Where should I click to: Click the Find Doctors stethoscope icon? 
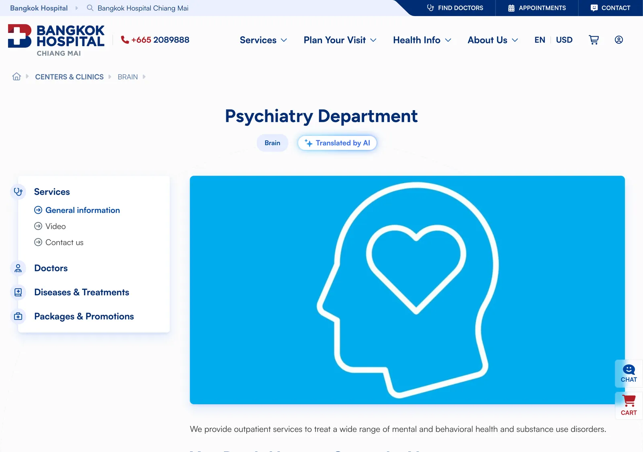tap(430, 8)
